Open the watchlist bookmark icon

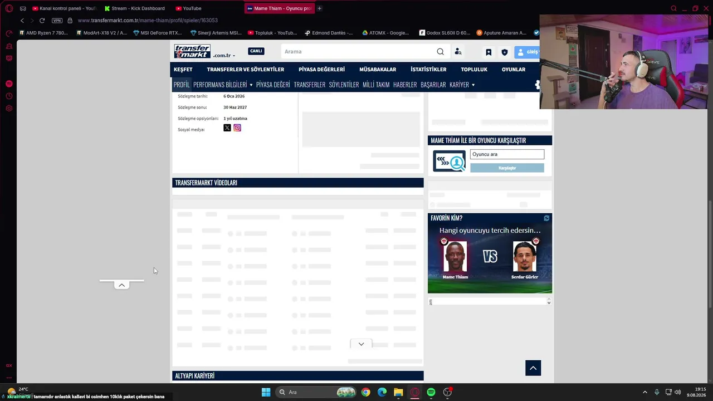point(489,52)
